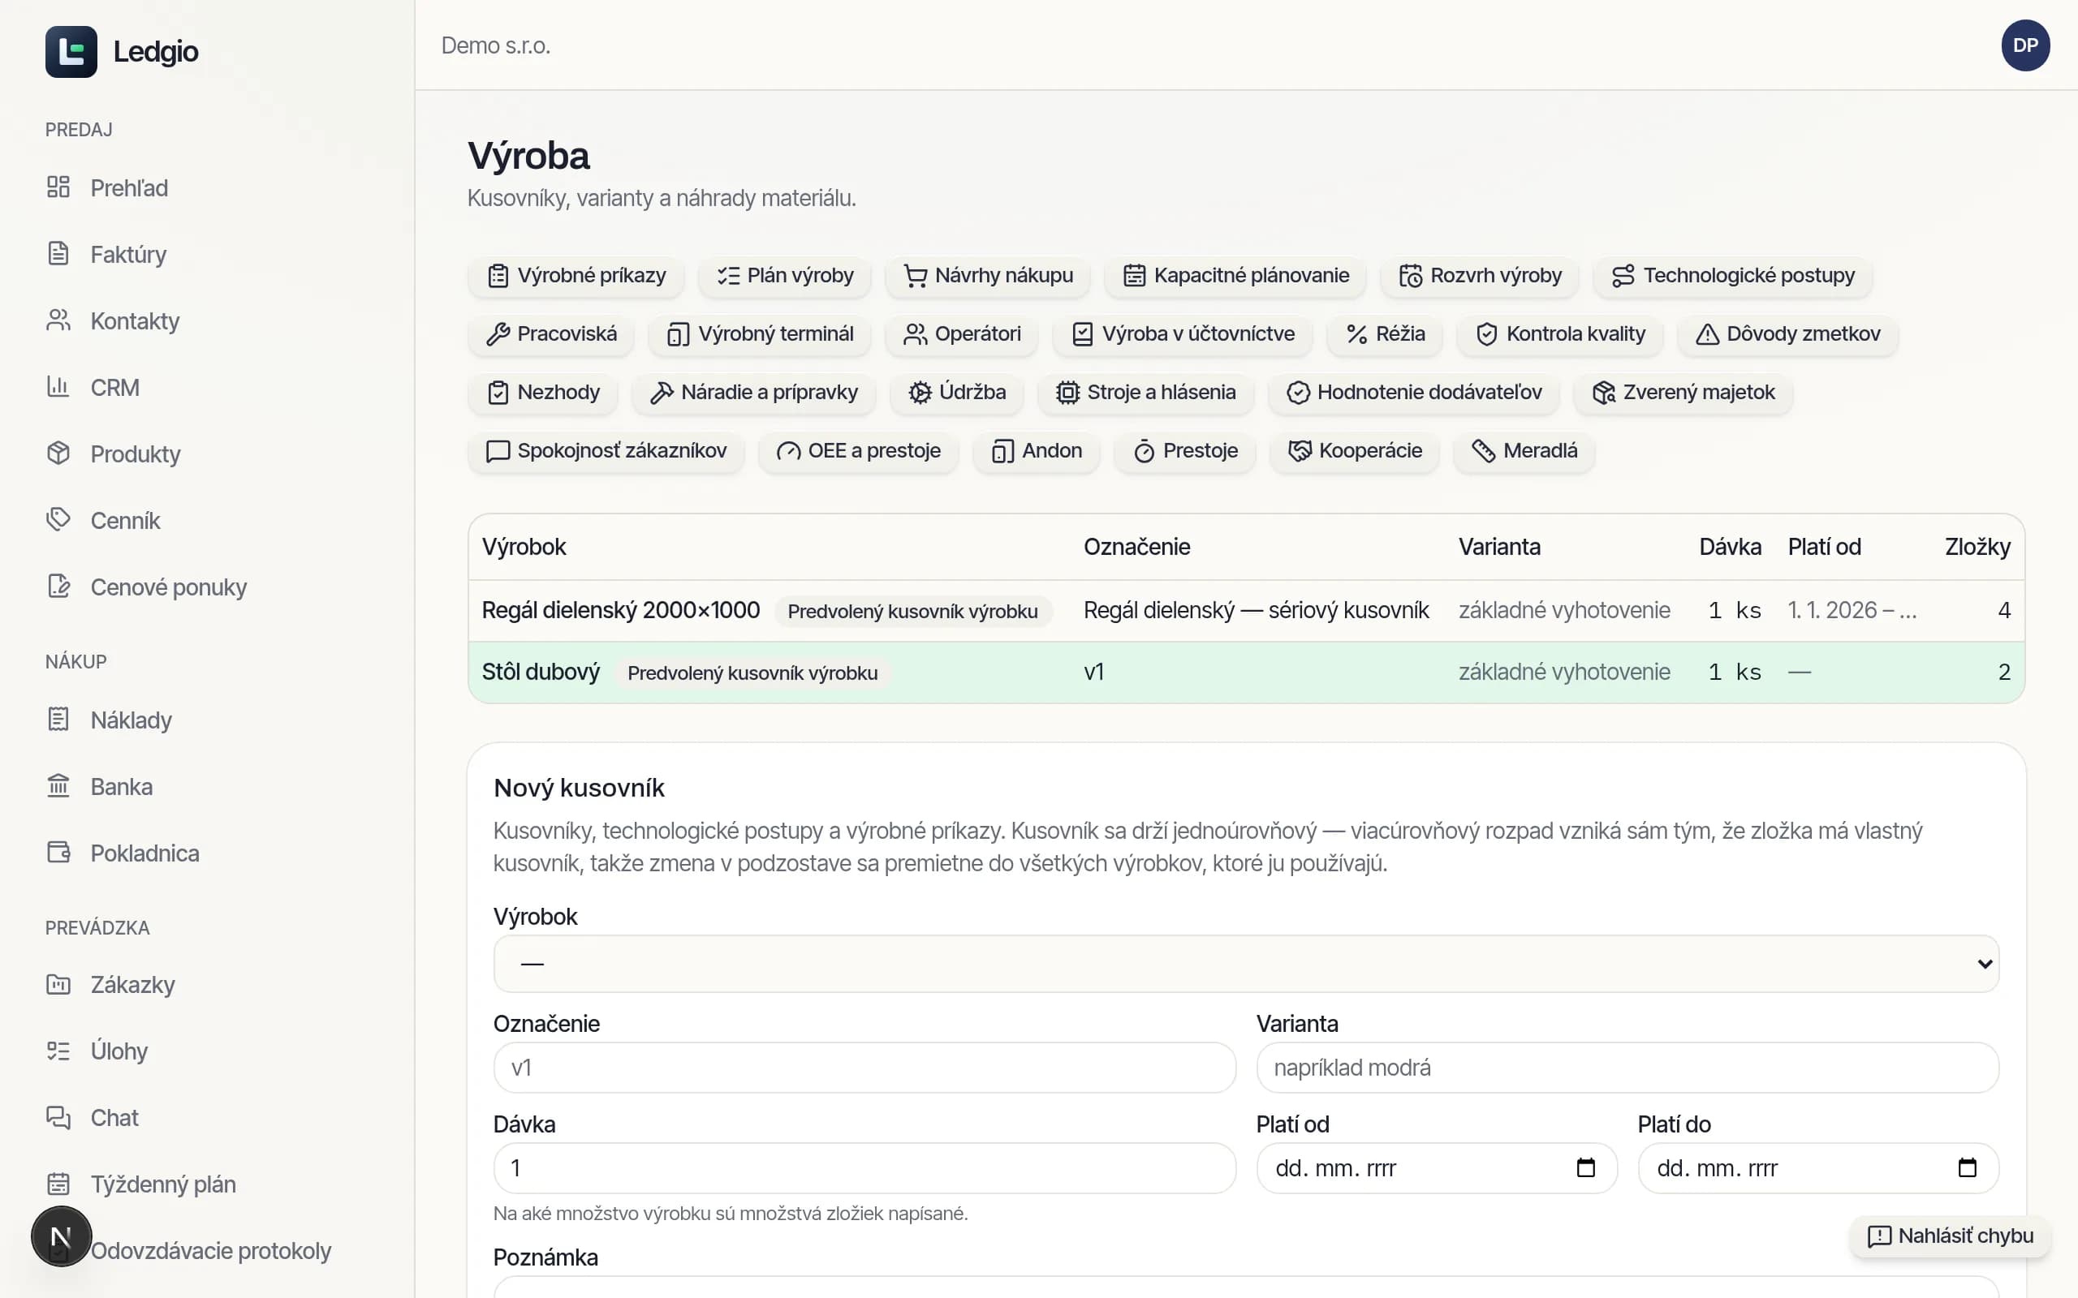Open the Týždenný plán calendar icon
This screenshot has width=2078, height=1298.
58,1184
